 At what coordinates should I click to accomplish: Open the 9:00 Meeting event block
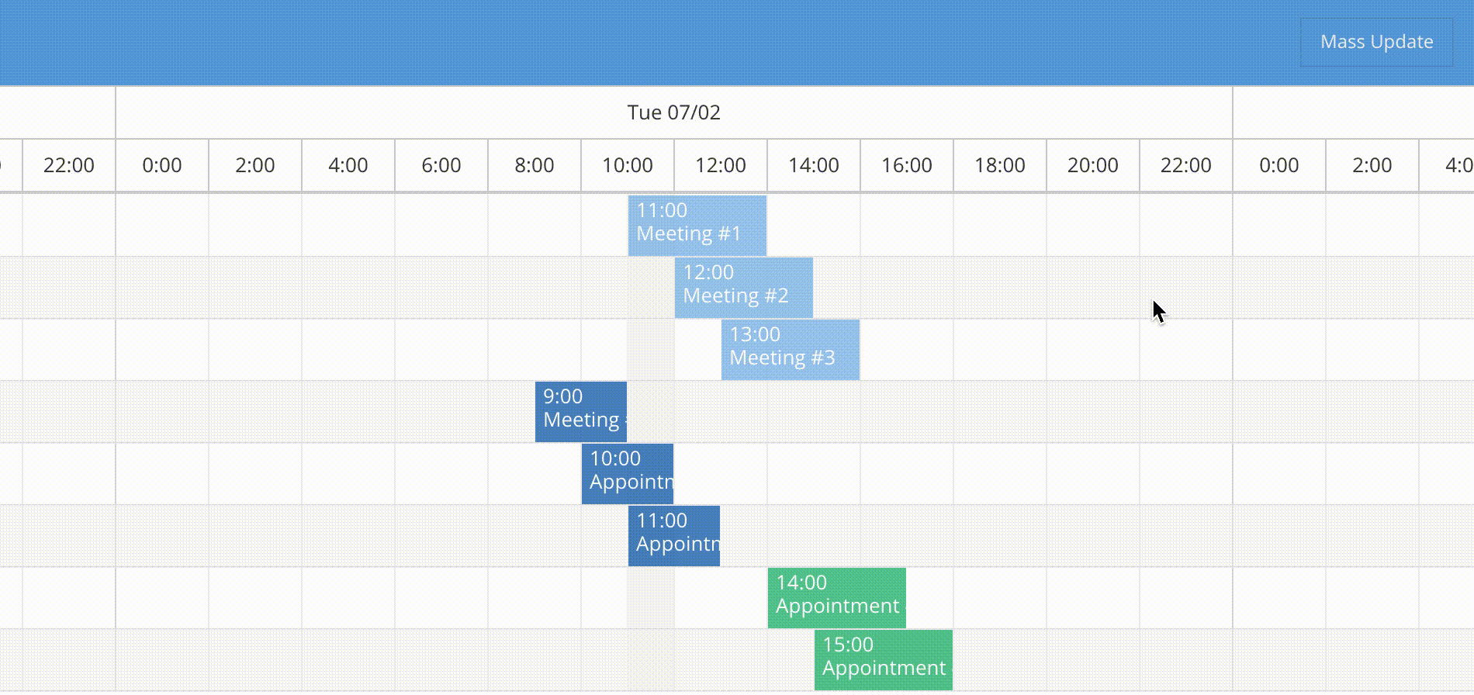click(x=580, y=411)
